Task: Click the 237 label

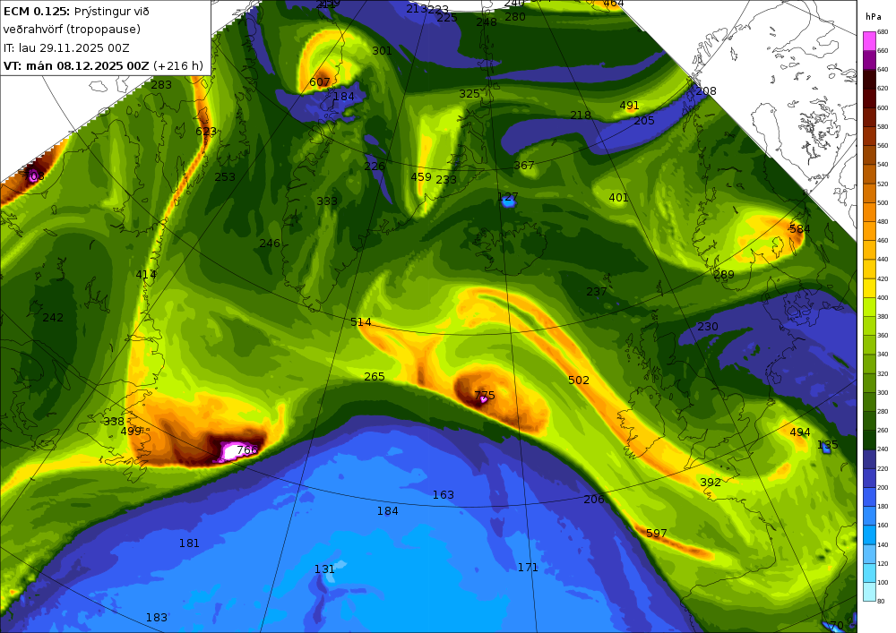Action: tap(596, 292)
